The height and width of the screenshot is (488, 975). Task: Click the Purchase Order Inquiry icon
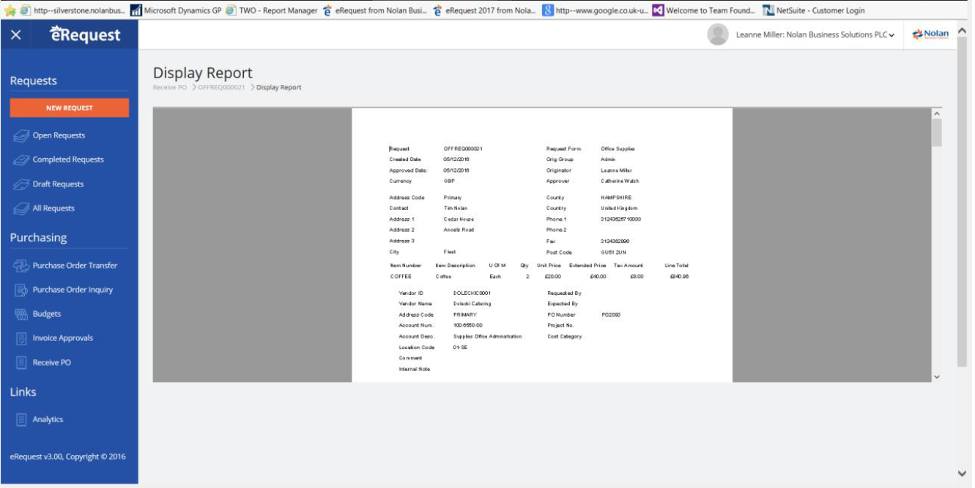(x=21, y=290)
